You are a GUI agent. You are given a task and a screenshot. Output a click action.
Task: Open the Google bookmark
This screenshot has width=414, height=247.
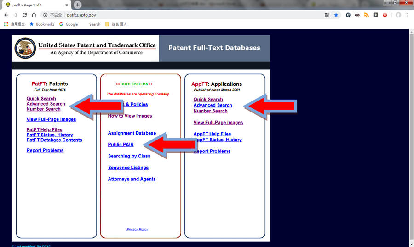point(69,24)
